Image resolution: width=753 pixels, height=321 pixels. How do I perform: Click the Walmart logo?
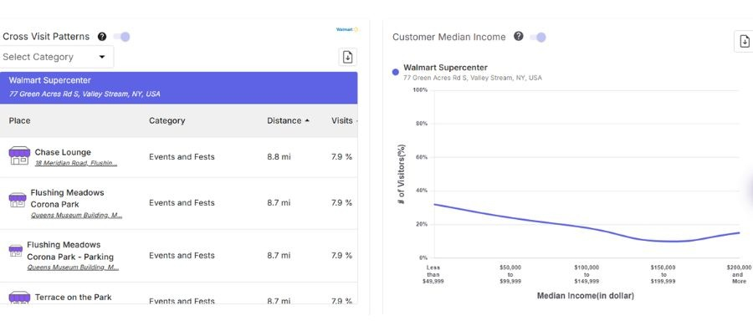coord(346,30)
